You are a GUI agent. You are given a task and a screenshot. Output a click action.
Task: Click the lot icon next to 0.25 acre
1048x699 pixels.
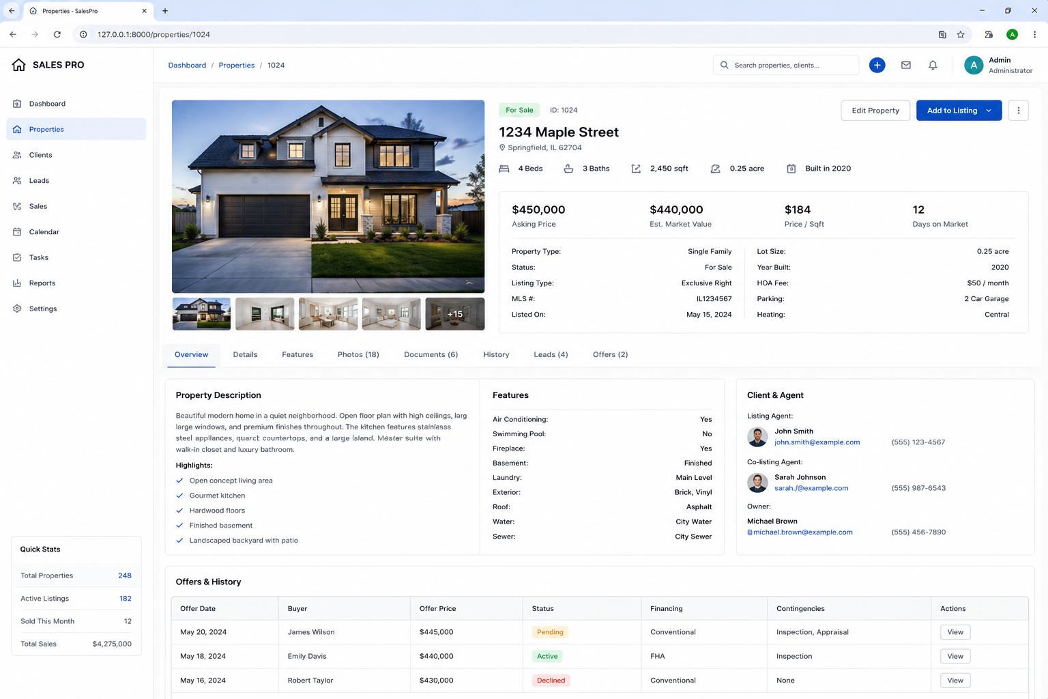tap(716, 169)
